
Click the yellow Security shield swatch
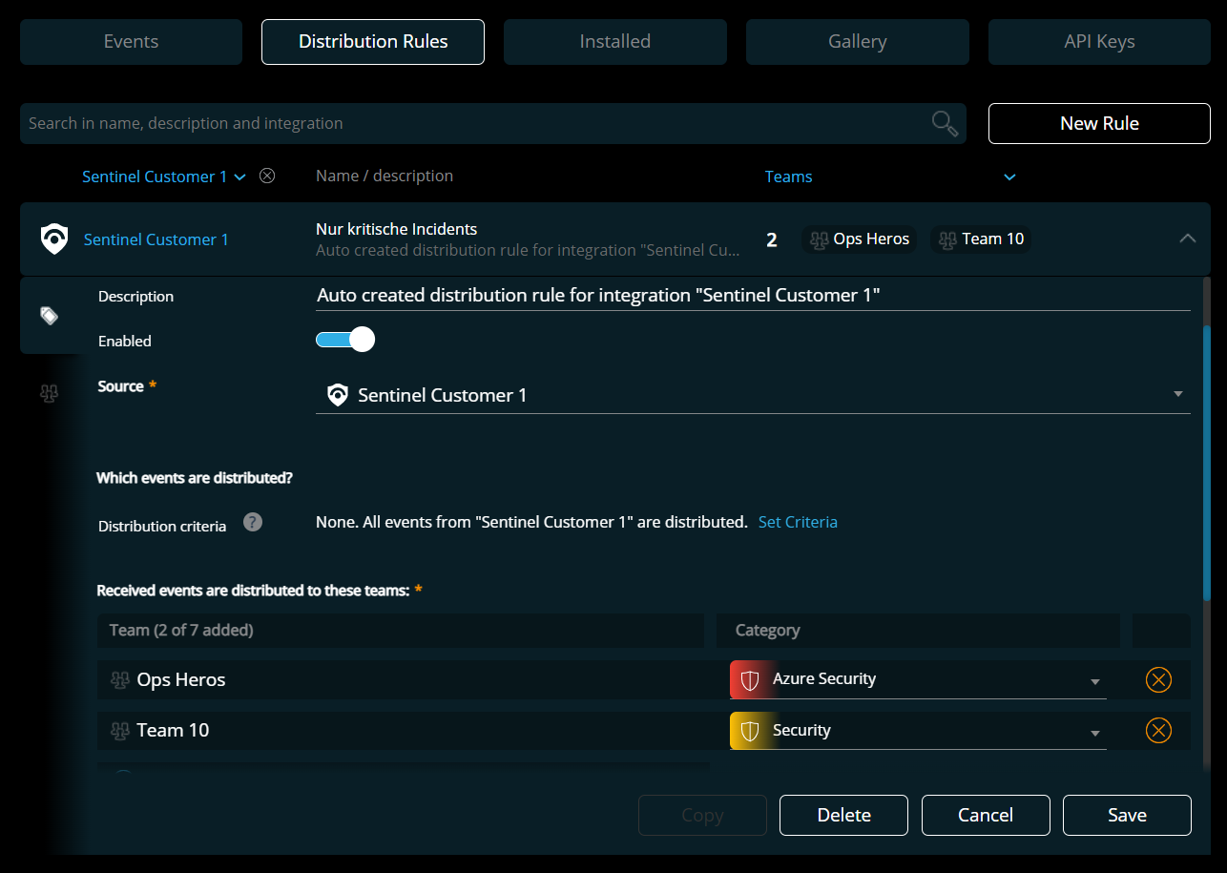(749, 731)
